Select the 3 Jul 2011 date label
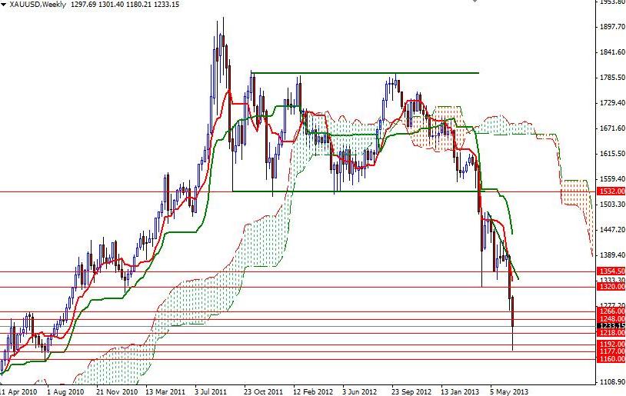The width and height of the screenshot is (626, 396). (212, 391)
